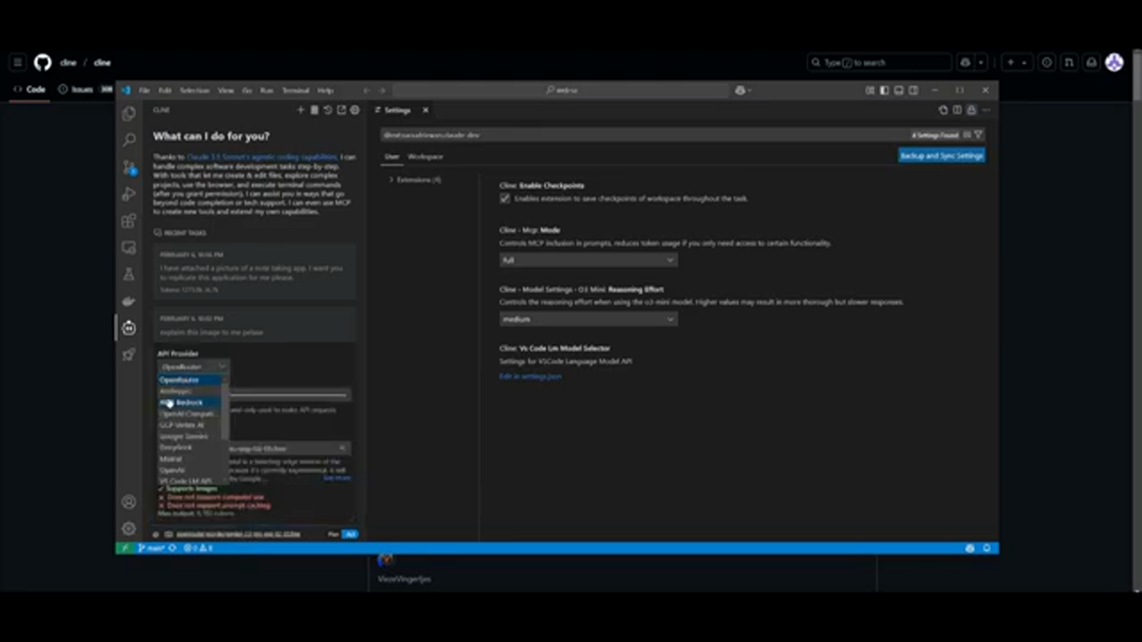Open Cline task history icon
The image size is (1142, 642).
click(327, 110)
